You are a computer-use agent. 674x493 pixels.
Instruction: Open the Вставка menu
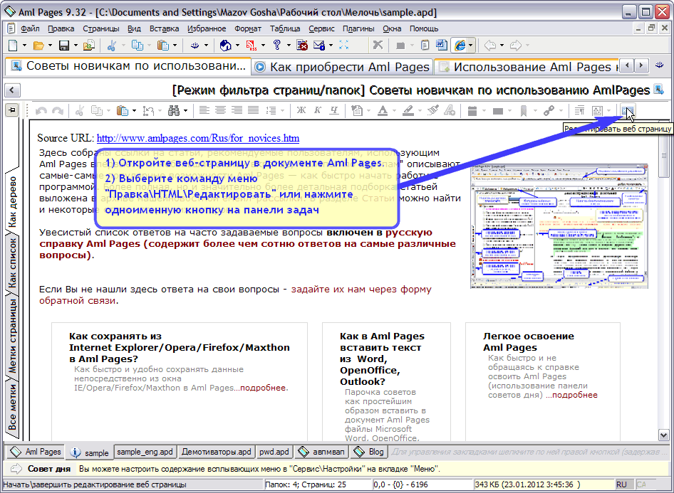click(x=164, y=28)
